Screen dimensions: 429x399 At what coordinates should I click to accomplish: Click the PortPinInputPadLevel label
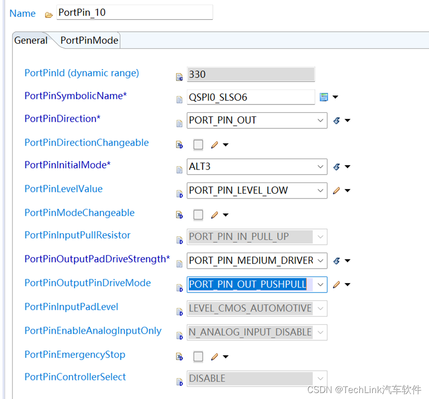pos(72,307)
